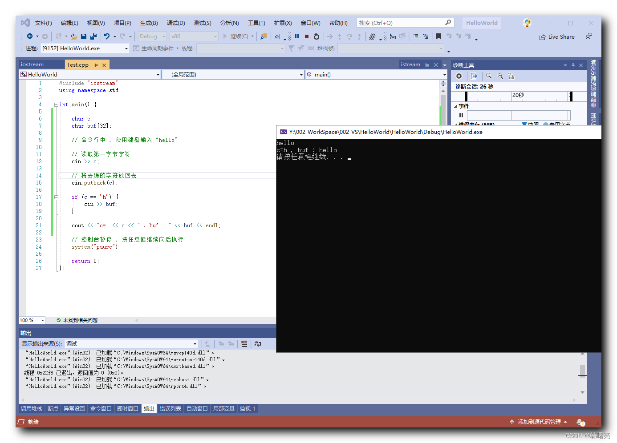The image size is (617, 443).
Task: Click the diagnostic tools zoom in icon
Action: click(489, 76)
